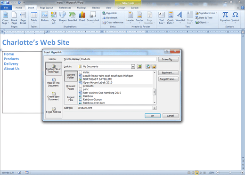Click the zoom out minus button
The height and width of the screenshot is (175, 245).
click(x=218, y=173)
